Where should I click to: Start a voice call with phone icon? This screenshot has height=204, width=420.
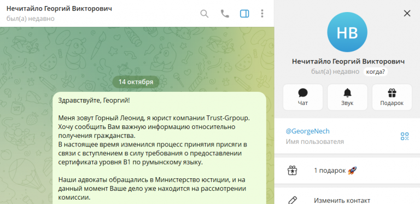click(x=225, y=14)
